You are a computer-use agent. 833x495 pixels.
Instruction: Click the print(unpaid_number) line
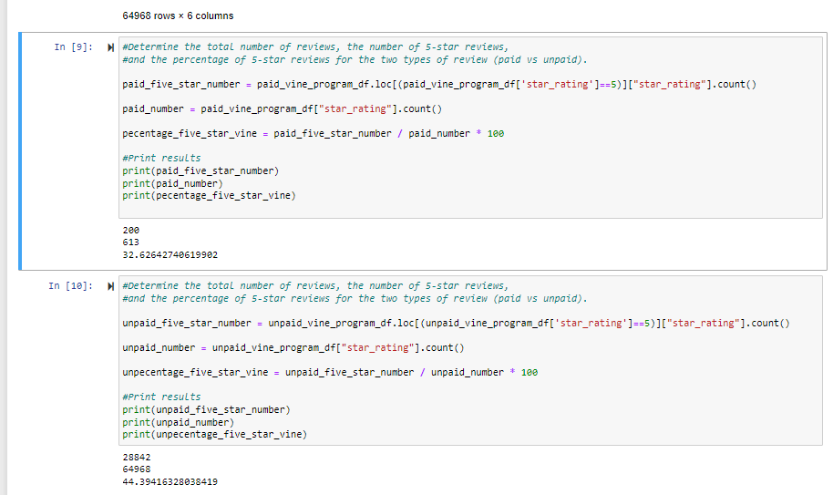coord(178,423)
